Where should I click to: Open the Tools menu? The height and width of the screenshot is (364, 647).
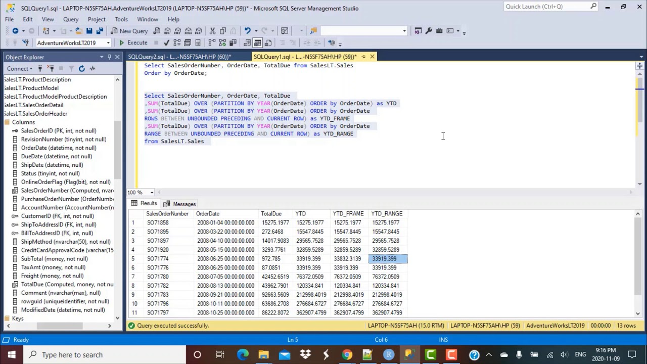click(x=121, y=19)
